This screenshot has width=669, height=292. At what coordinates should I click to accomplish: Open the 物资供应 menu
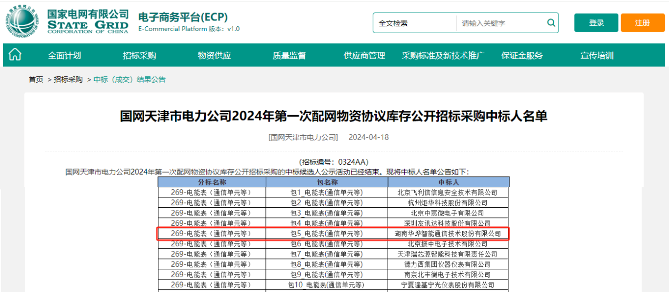214,55
